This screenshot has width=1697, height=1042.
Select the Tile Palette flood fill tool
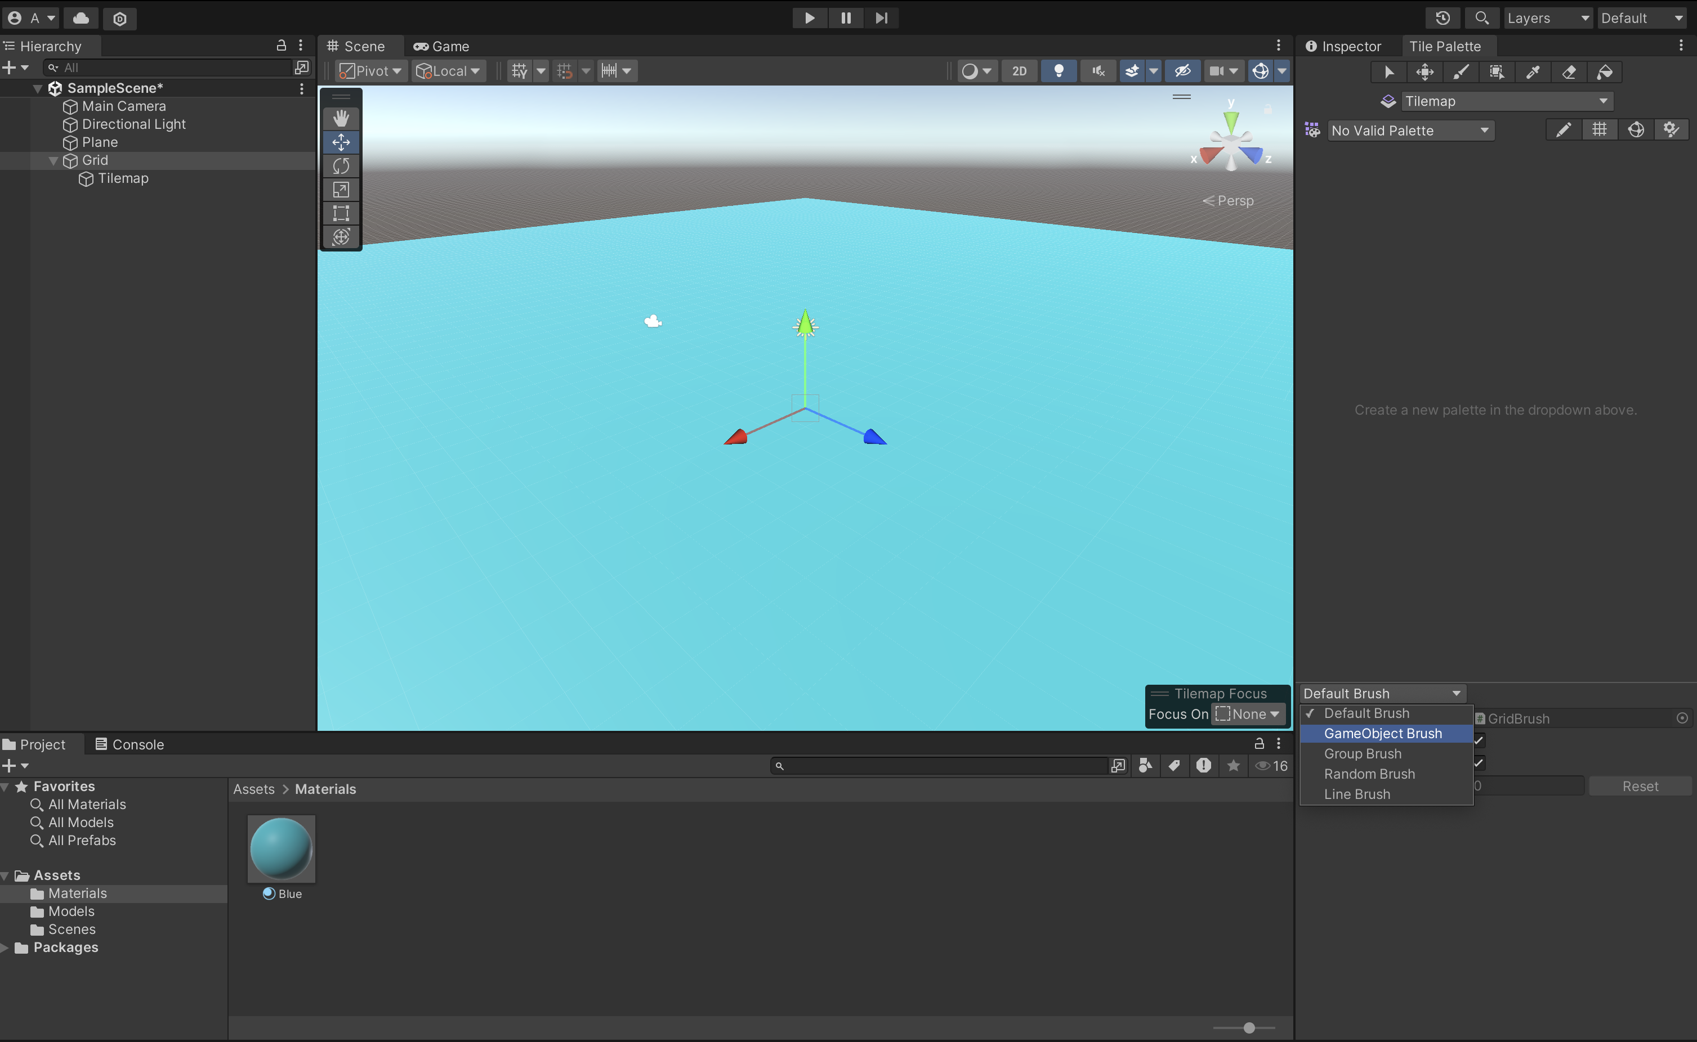(1604, 71)
